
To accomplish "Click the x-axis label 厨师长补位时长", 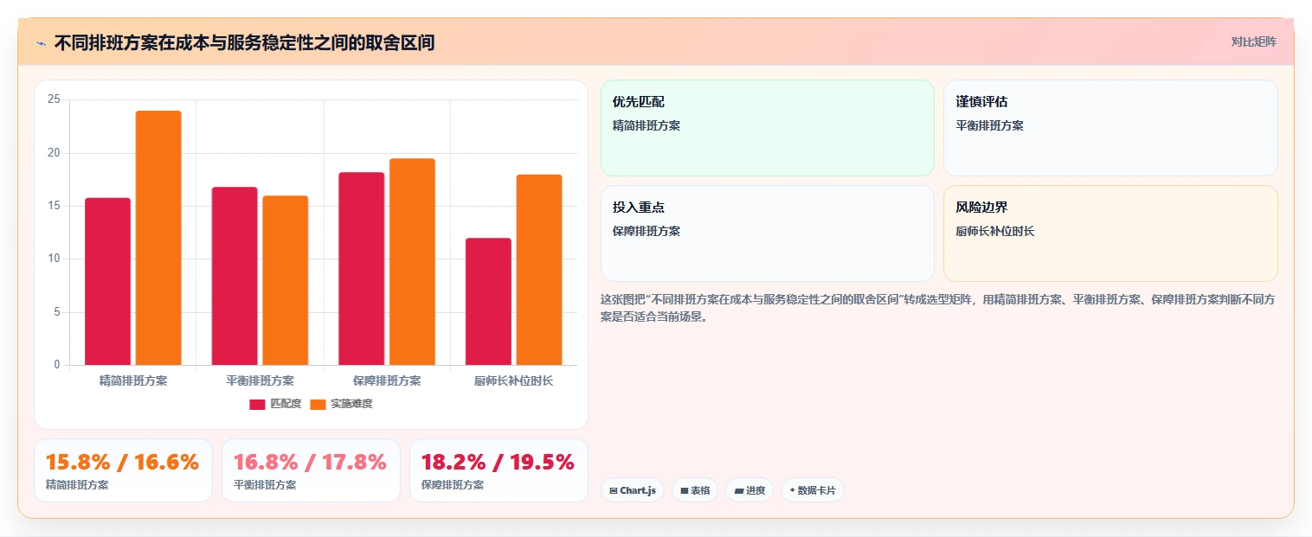I will pos(514,380).
